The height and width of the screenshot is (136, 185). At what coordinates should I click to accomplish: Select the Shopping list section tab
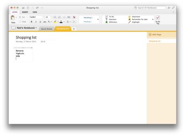[63, 29]
